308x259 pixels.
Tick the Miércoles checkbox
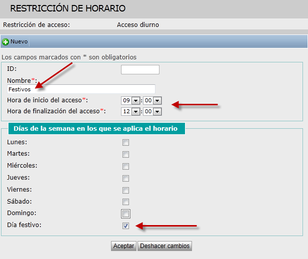[125, 166]
